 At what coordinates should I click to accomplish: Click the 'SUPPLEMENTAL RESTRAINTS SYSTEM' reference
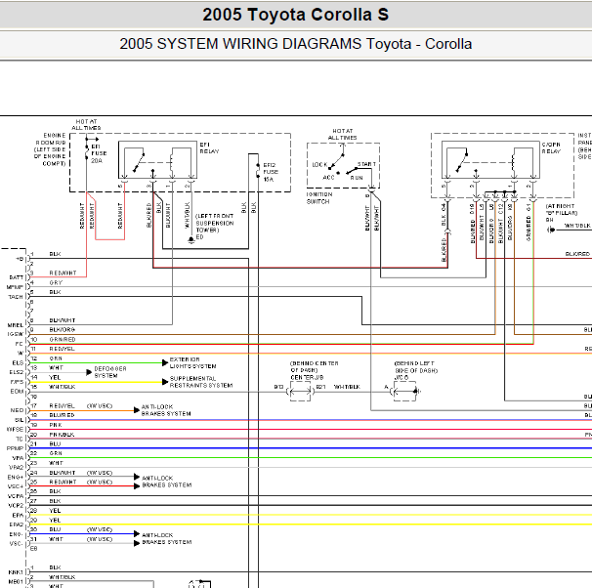coord(201,382)
